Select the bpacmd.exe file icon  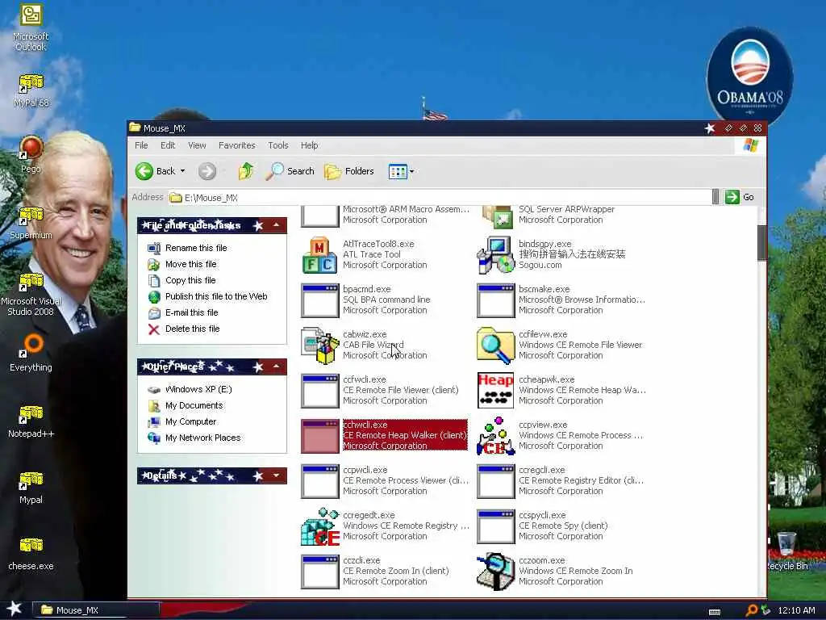point(319,300)
